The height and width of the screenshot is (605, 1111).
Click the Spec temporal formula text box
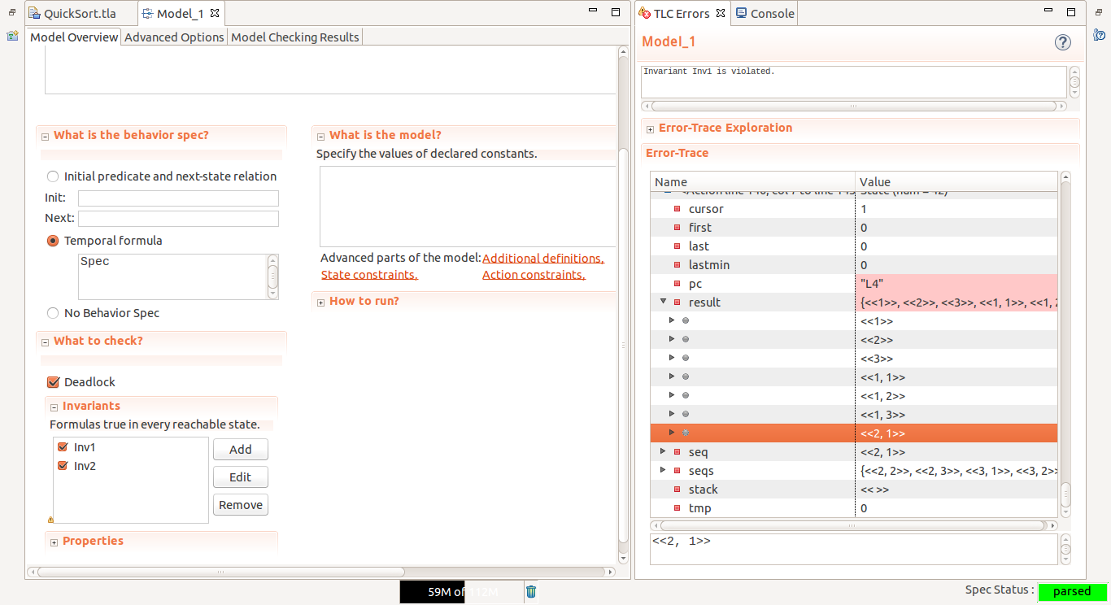[x=172, y=276]
